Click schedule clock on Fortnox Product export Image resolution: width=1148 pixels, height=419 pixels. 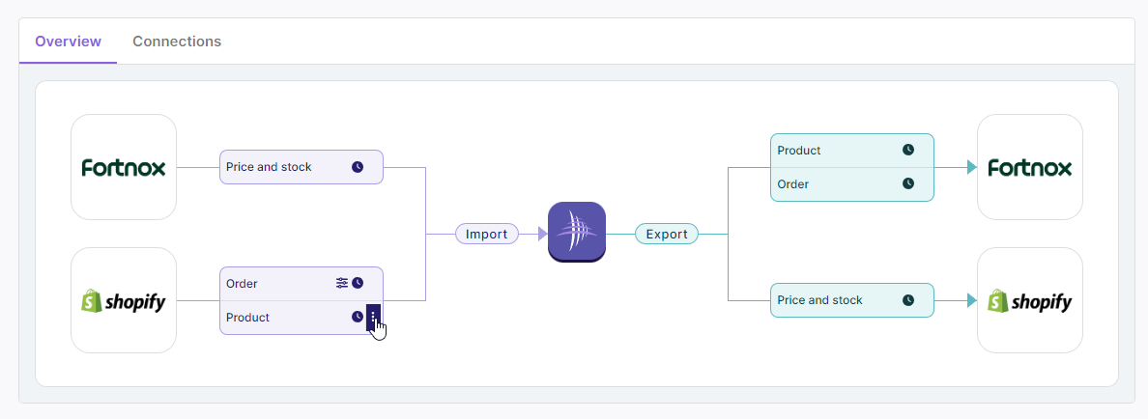pyautogui.click(x=908, y=151)
